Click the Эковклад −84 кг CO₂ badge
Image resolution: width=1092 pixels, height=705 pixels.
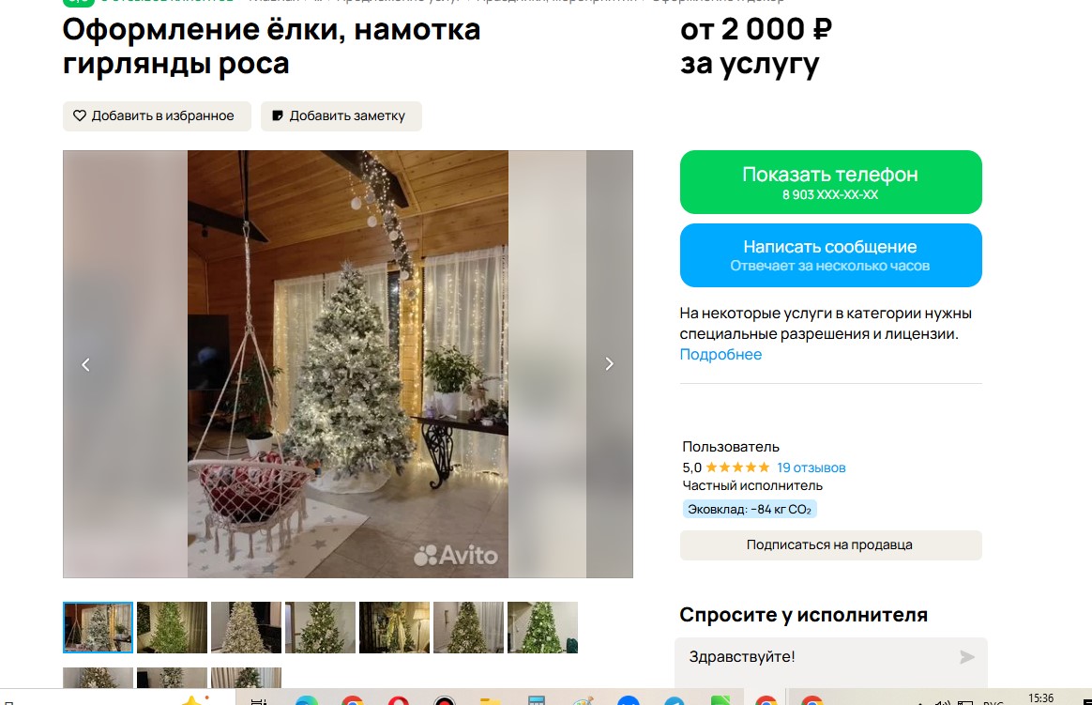[x=750, y=509]
